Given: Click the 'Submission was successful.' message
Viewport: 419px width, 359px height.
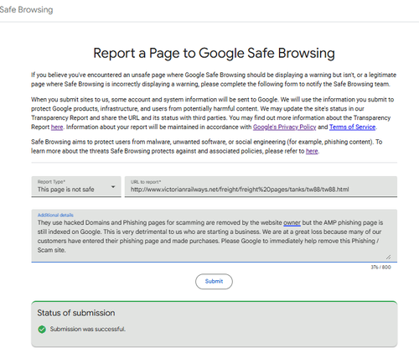Looking at the screenshot, I should click(88, 329).
